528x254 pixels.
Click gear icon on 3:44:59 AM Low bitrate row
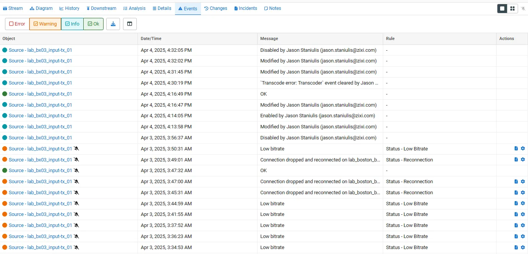523,204
